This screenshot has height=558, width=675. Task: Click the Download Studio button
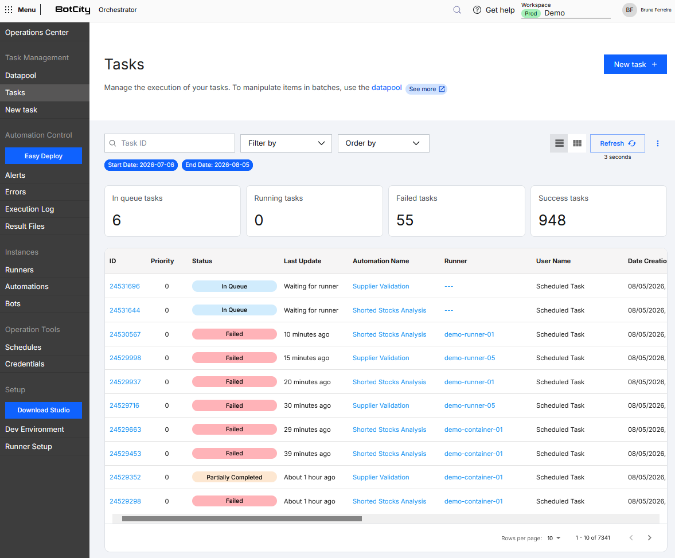click(44, 410)
